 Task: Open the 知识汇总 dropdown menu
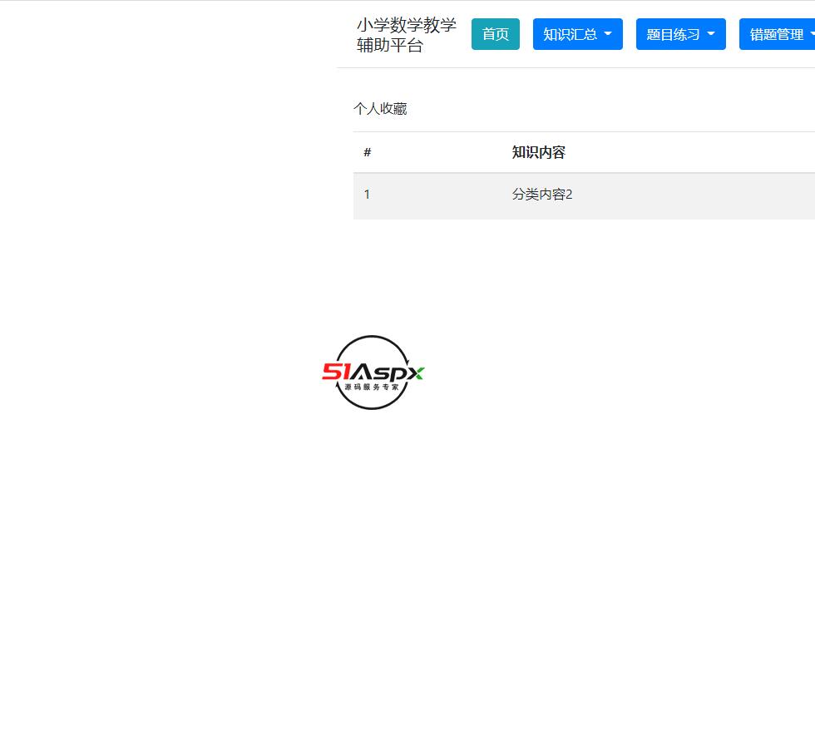click(577, 34)
